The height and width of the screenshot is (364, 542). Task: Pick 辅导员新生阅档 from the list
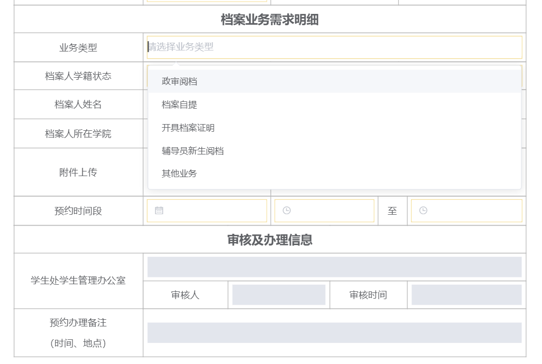(x=193, y=151)
